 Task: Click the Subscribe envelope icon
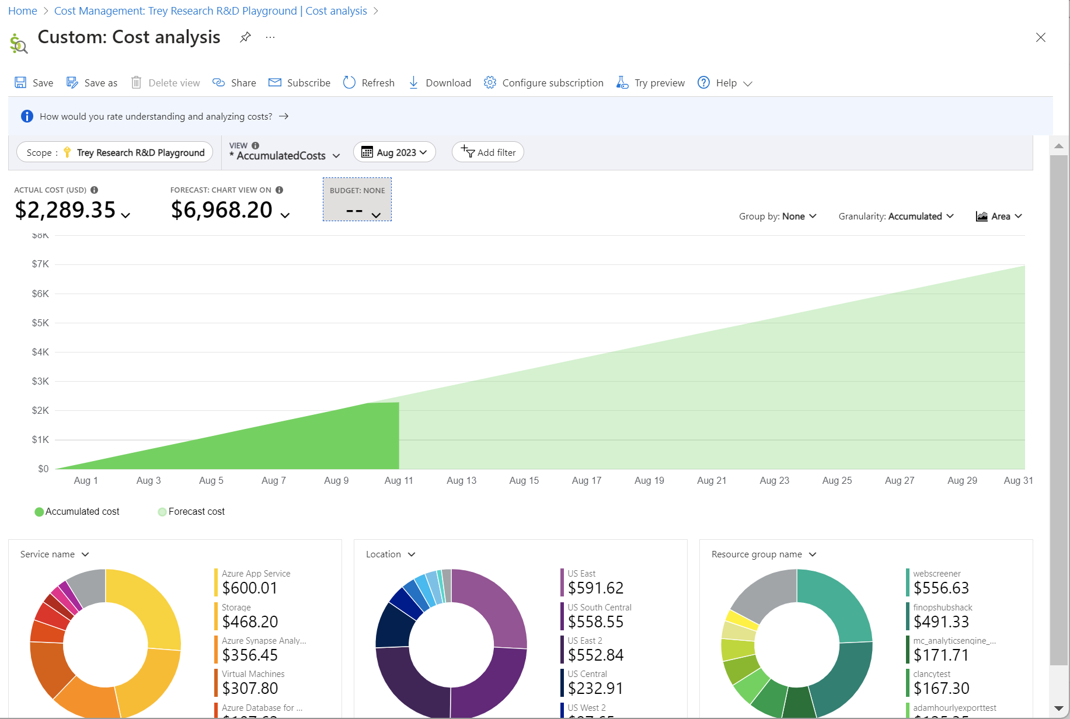click(275, 82)
